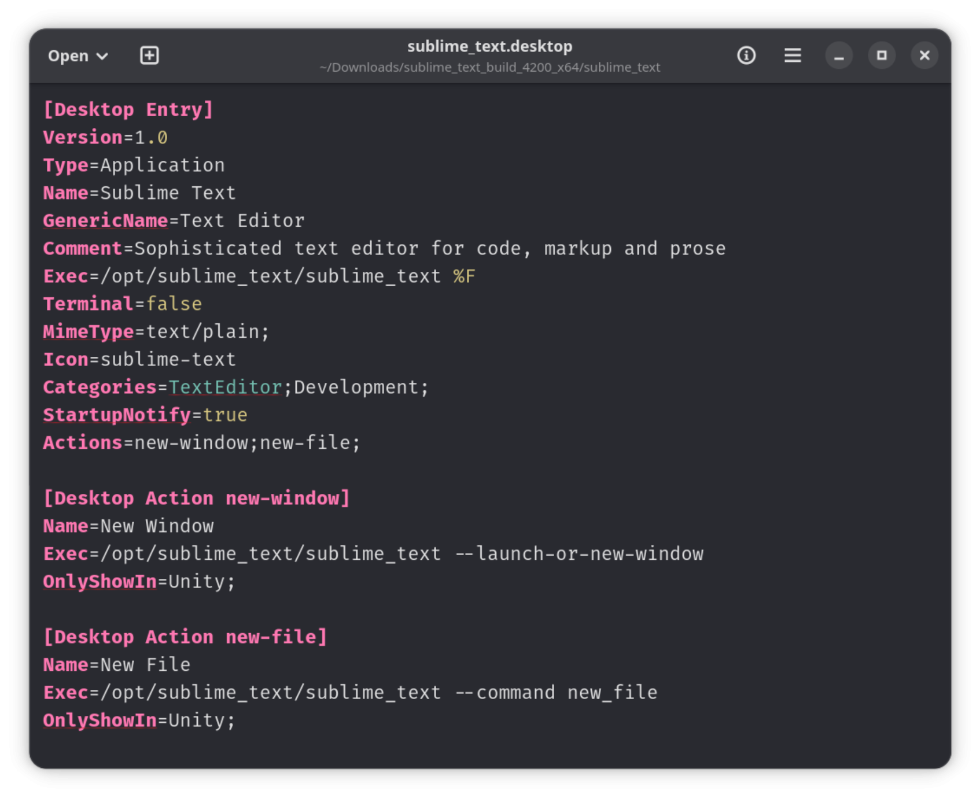
Task: Open a new tab with the plus icon
Action: (149, 56)
